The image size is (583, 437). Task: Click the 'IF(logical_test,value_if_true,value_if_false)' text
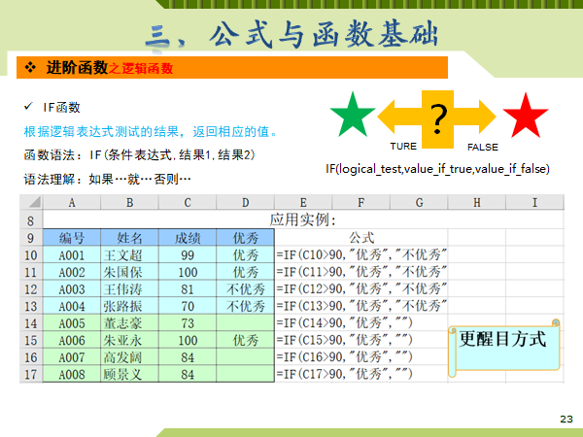tap(437, 169)
